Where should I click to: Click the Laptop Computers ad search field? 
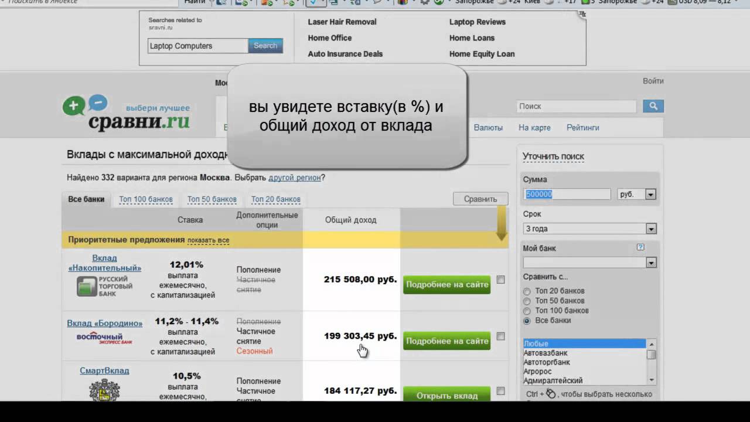pyautogui.click(x=198, y=46)
